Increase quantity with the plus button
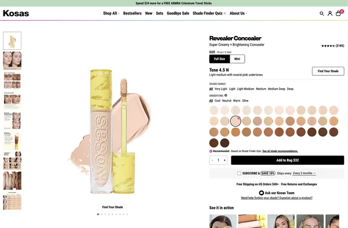 click(224, 160)
